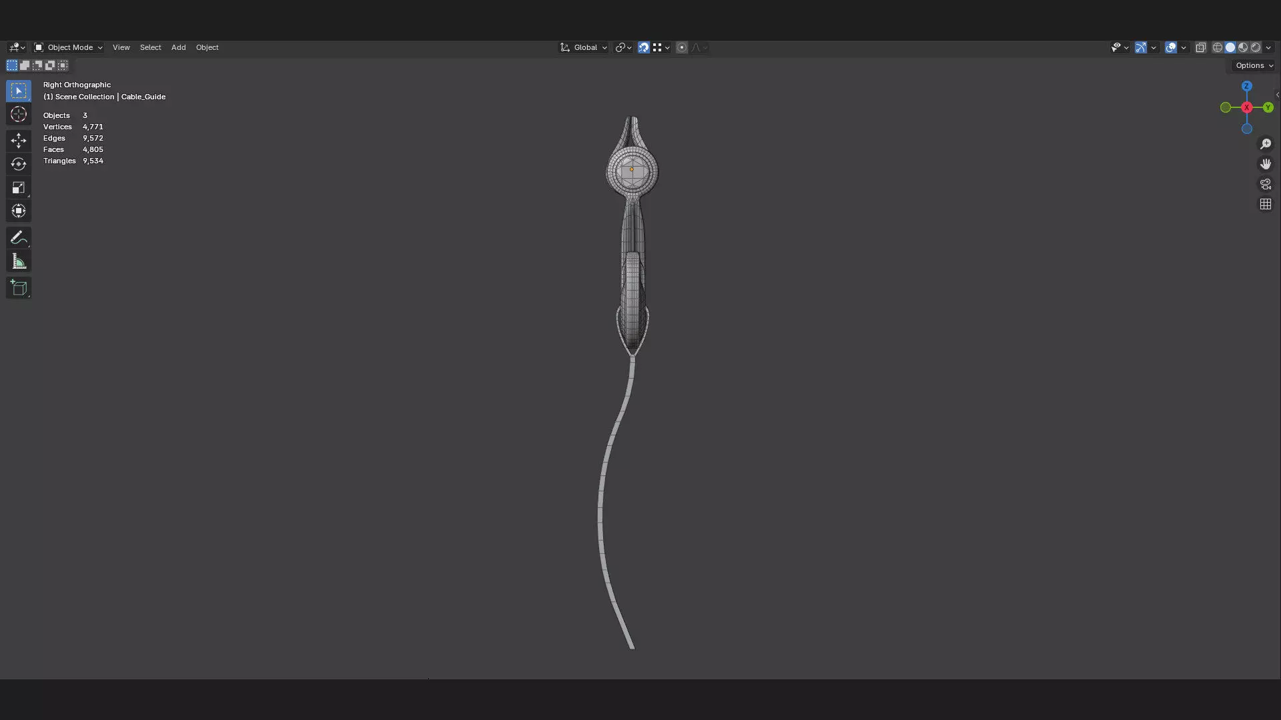Toggle the snapping magnet
This screenshot has width=1281, height=720.
click(643, 47)
